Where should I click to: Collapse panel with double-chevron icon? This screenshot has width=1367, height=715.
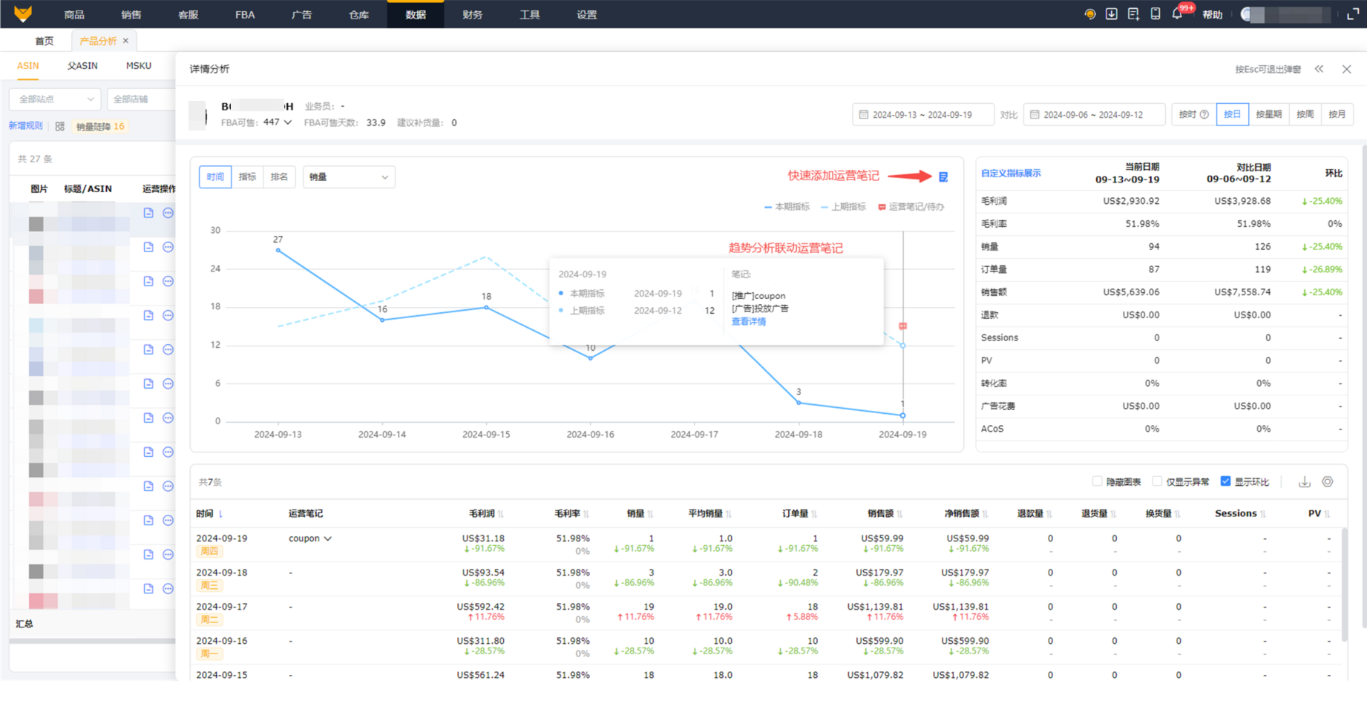pyautogui.click(x=1319, y=69)
